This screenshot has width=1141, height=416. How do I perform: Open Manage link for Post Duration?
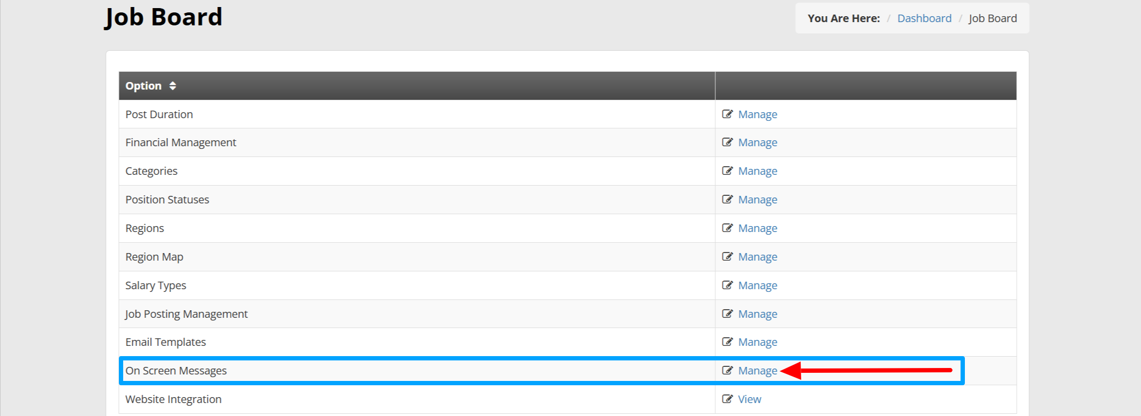tap(757, 114)
